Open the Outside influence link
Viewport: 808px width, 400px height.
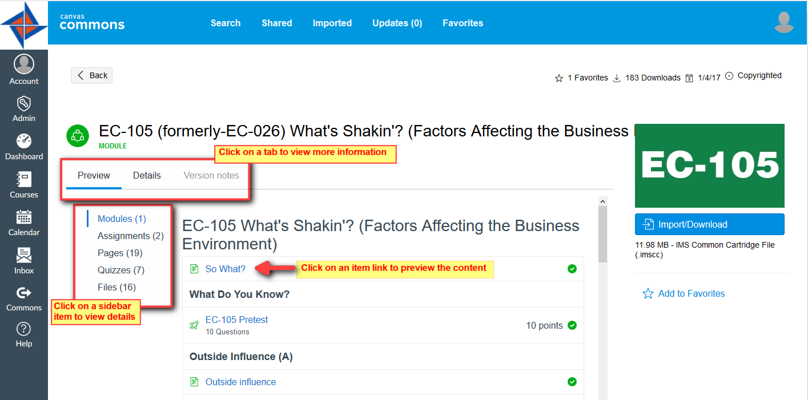(241, 382)
